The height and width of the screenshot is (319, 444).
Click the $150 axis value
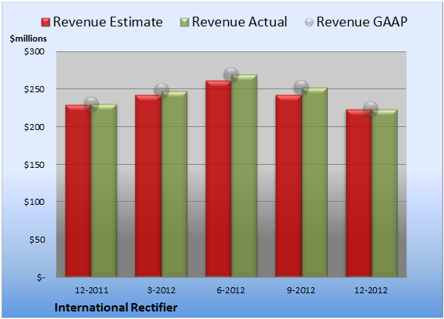34,165
